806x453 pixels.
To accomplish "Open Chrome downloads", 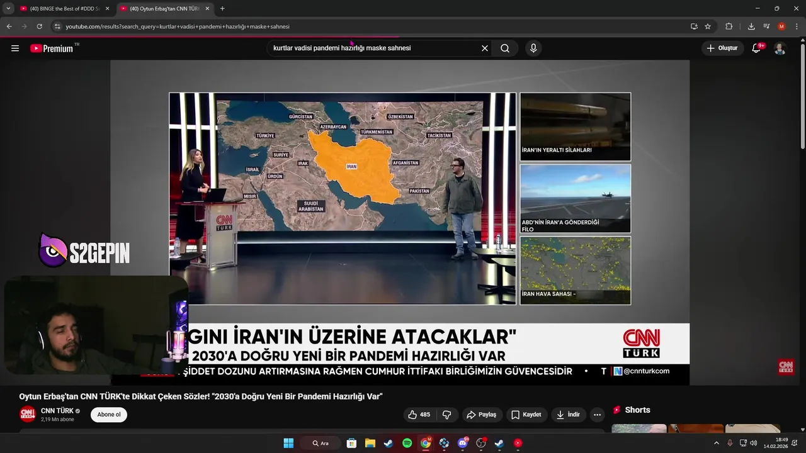I will (x=751, y=26).
